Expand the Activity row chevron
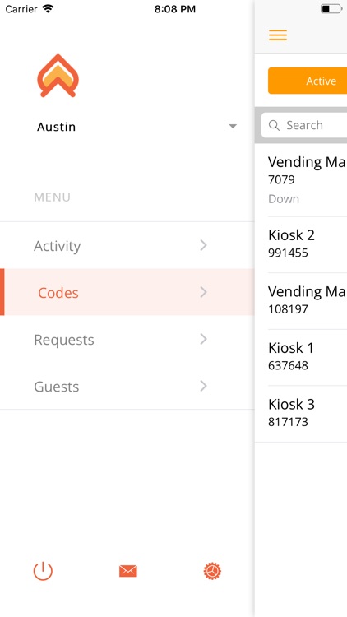This screenshot has height=617, width=347. point(203,245)
